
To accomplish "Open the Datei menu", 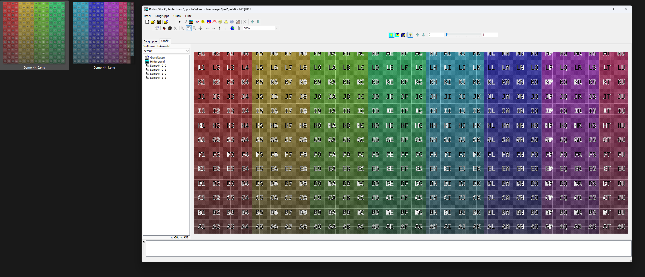I will coord(147,16).
